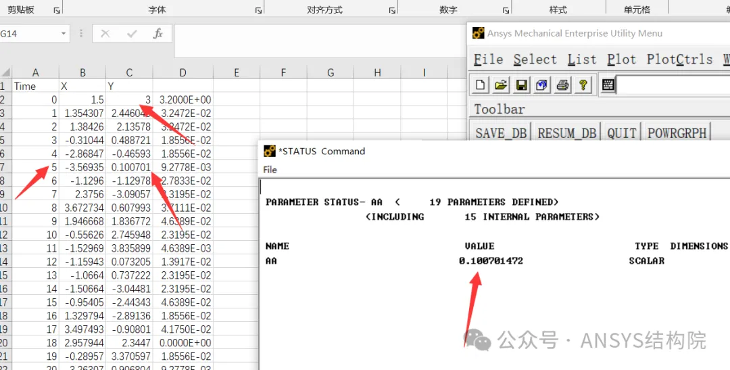Click the cell containing Time header

pos(35,86)
